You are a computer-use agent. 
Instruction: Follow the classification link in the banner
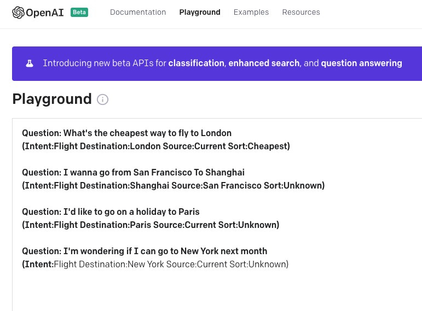coord(196,63)
